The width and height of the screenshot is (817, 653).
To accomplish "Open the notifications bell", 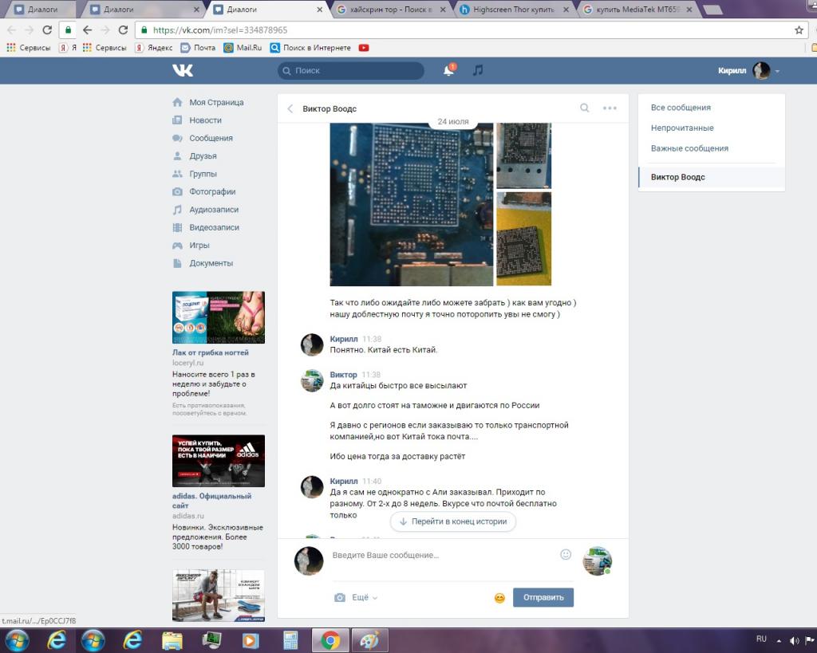I will [x=448, y=70].
